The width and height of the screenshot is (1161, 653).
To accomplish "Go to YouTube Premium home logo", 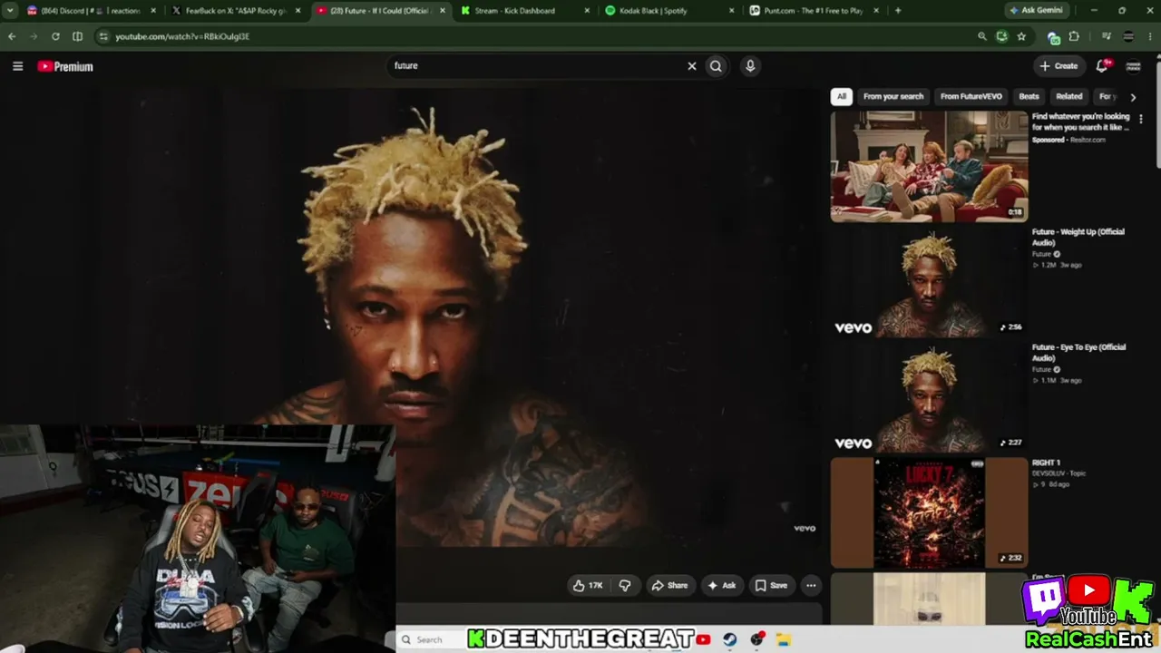I will pos(65,66).
